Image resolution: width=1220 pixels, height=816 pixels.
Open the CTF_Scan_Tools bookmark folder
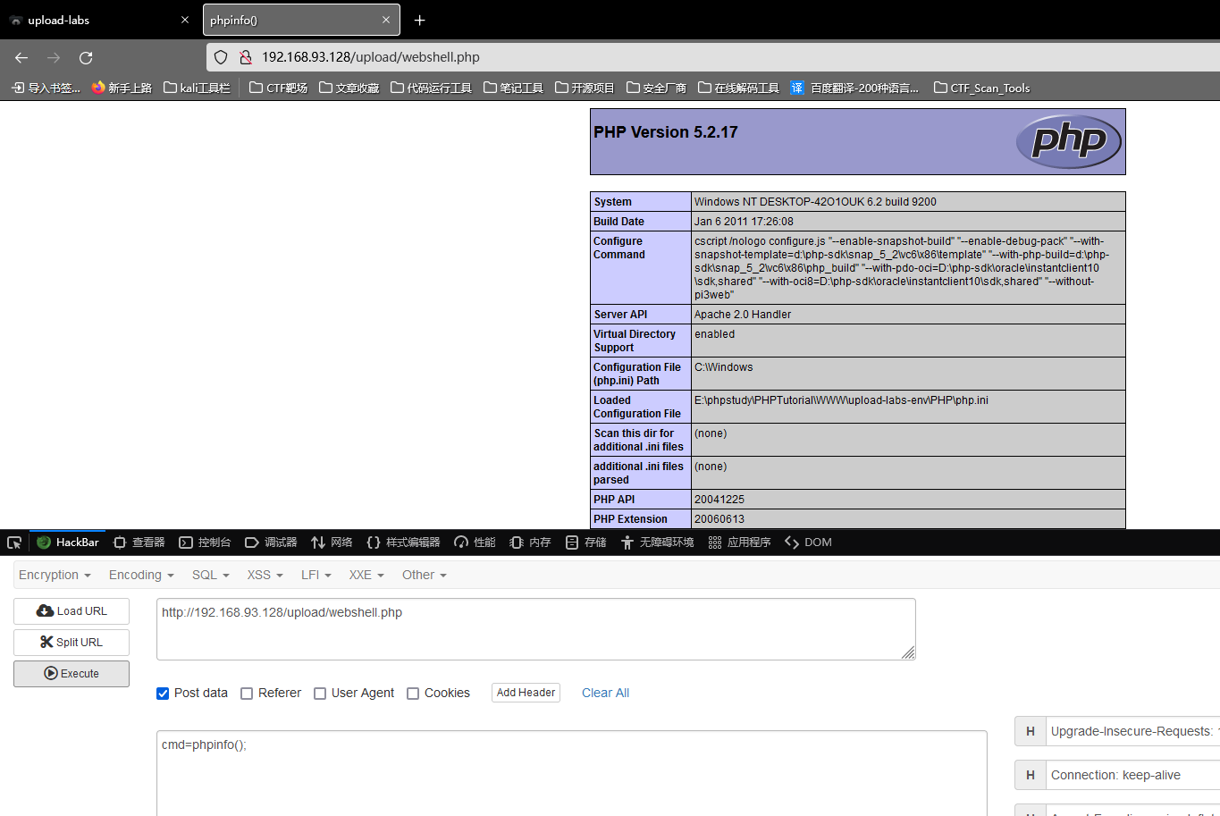tap(981, 88)
